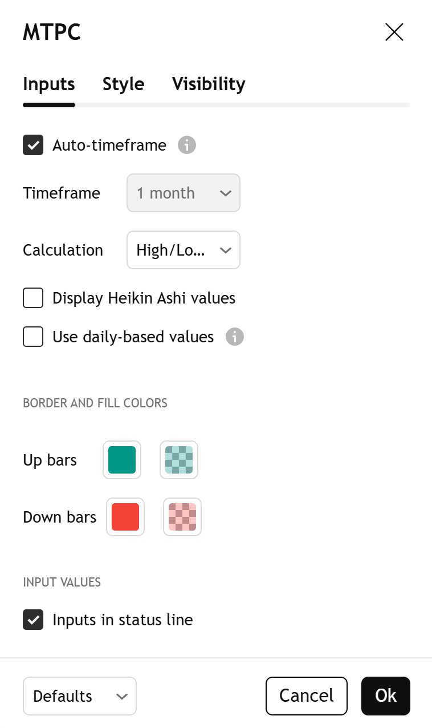Pick the Up bars border color
Viewport: 432px width, 728px height.
click(122, 460)
